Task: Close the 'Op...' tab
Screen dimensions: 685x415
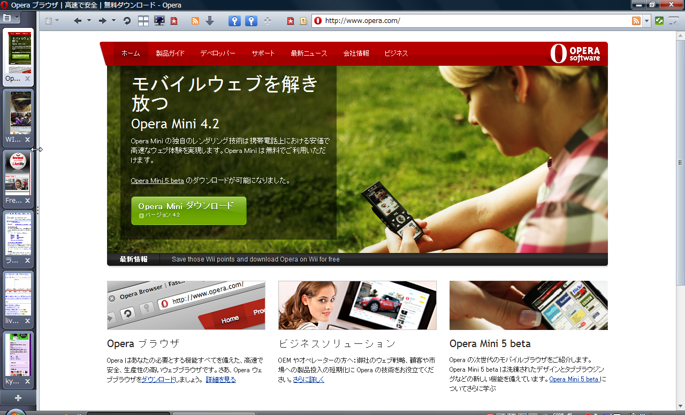Action: pos(27,79)
